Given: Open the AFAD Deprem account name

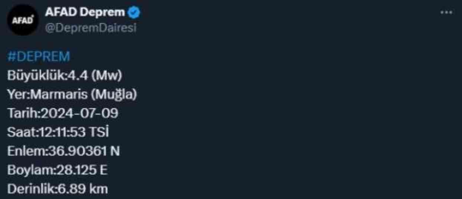Looking at the screenshot, I should point(85,13).
